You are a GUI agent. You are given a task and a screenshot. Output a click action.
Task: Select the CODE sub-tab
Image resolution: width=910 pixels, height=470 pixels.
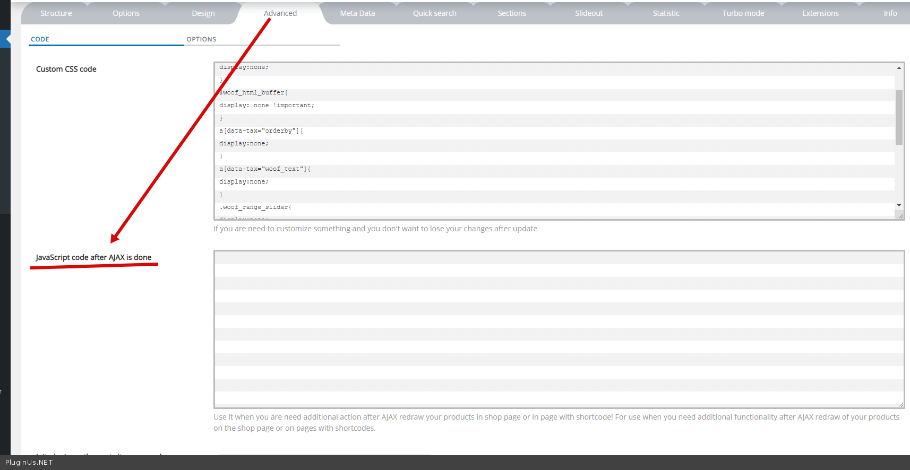click(40, 39)
